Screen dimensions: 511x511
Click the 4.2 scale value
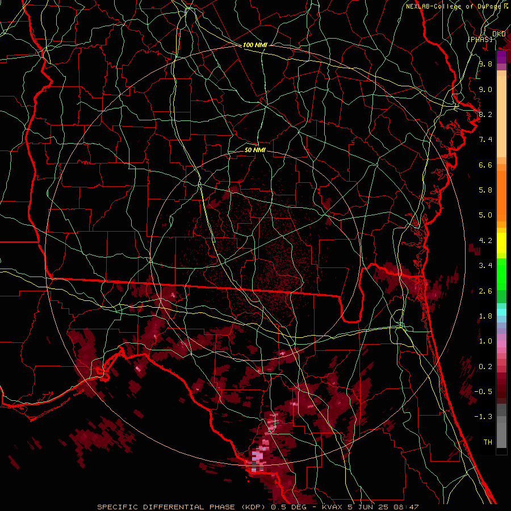[485, 241]
